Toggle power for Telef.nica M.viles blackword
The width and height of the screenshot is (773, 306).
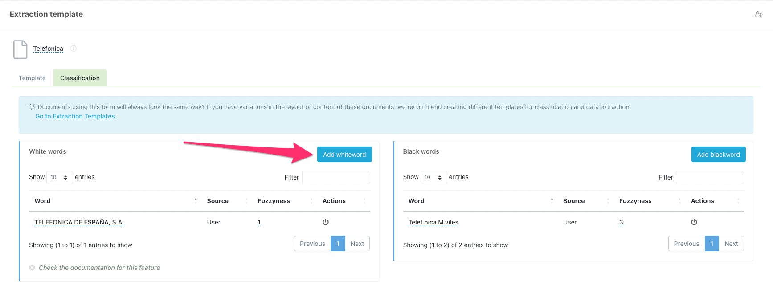694,222
